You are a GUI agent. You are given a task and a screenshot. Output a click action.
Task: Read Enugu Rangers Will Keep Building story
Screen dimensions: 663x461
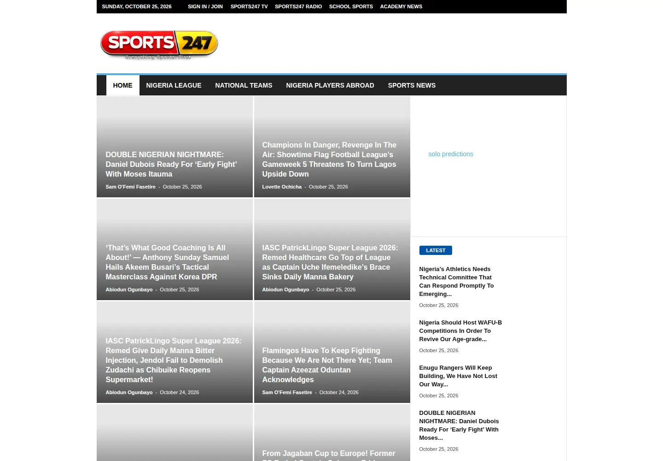pyautogui.click(x=458, y=376)
